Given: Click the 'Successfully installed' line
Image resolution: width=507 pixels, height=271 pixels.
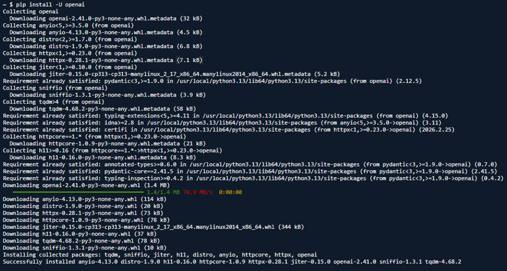Looking at the screenshot, I should point(232,261).
